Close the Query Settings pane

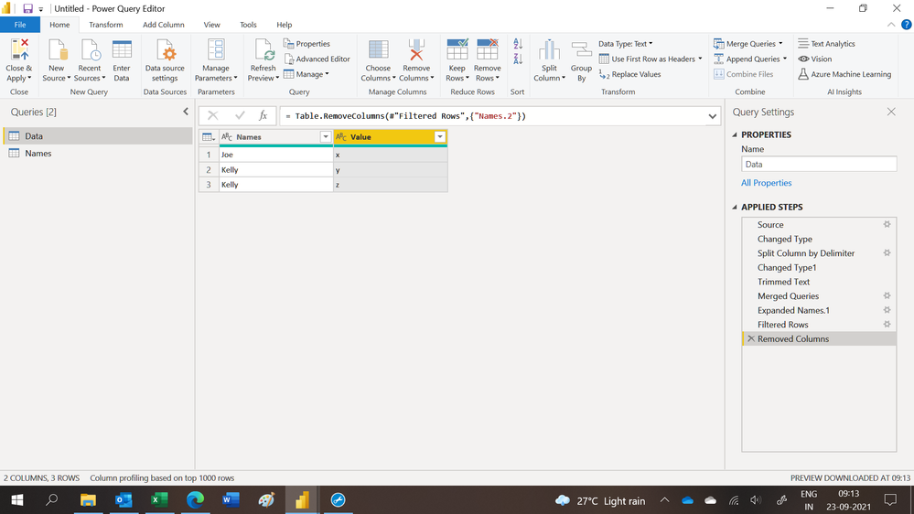(x=891, y=112)
